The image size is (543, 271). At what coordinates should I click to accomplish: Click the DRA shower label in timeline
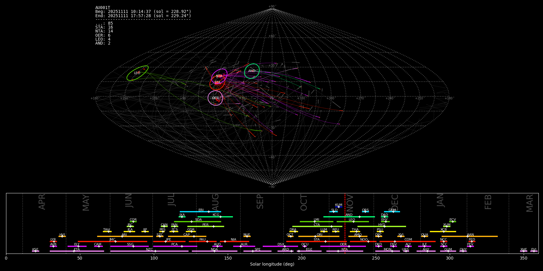click(293, 230)
